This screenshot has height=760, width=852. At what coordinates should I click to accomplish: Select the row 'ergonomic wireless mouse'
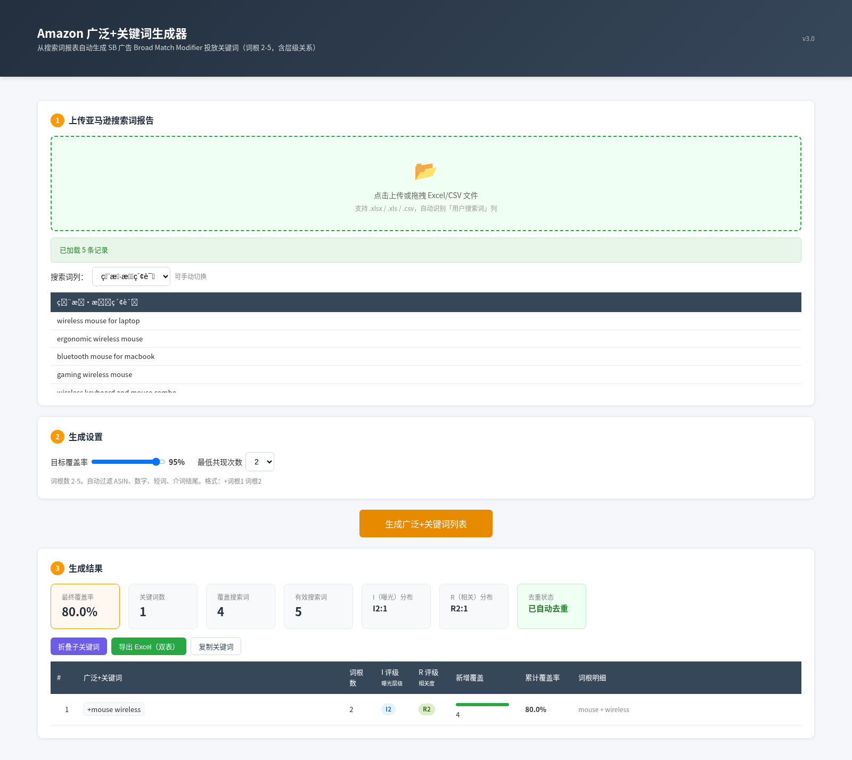tap(426, 339)
